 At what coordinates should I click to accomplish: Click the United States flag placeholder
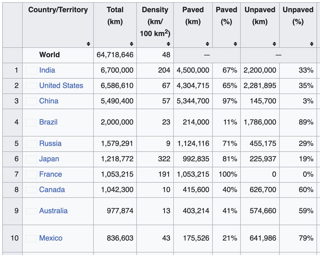point(31,86)
